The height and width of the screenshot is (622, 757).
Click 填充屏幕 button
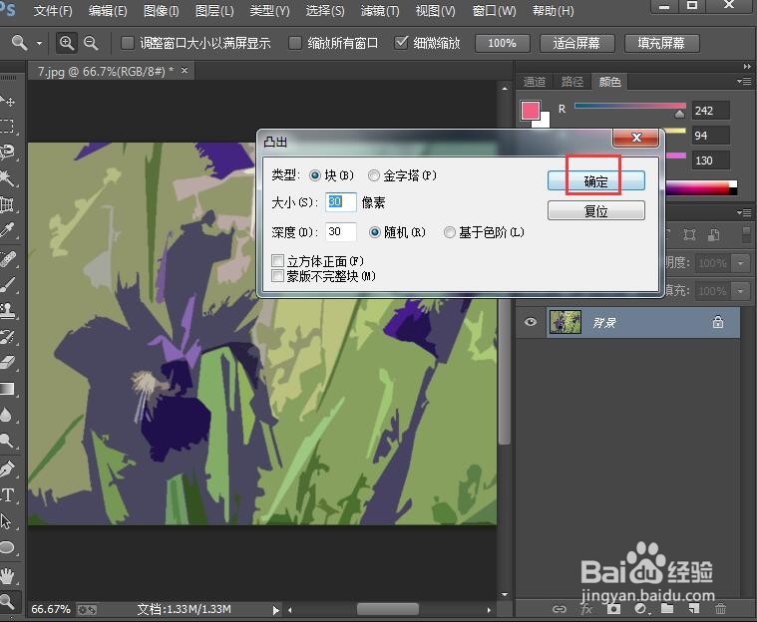661,44
